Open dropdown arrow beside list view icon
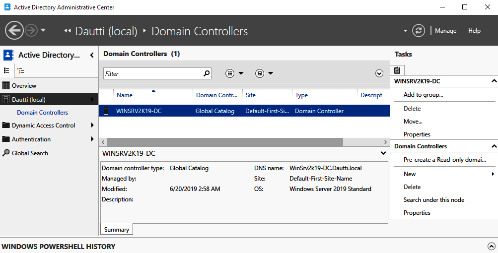498x253 pixels. [x=241, y=73]
